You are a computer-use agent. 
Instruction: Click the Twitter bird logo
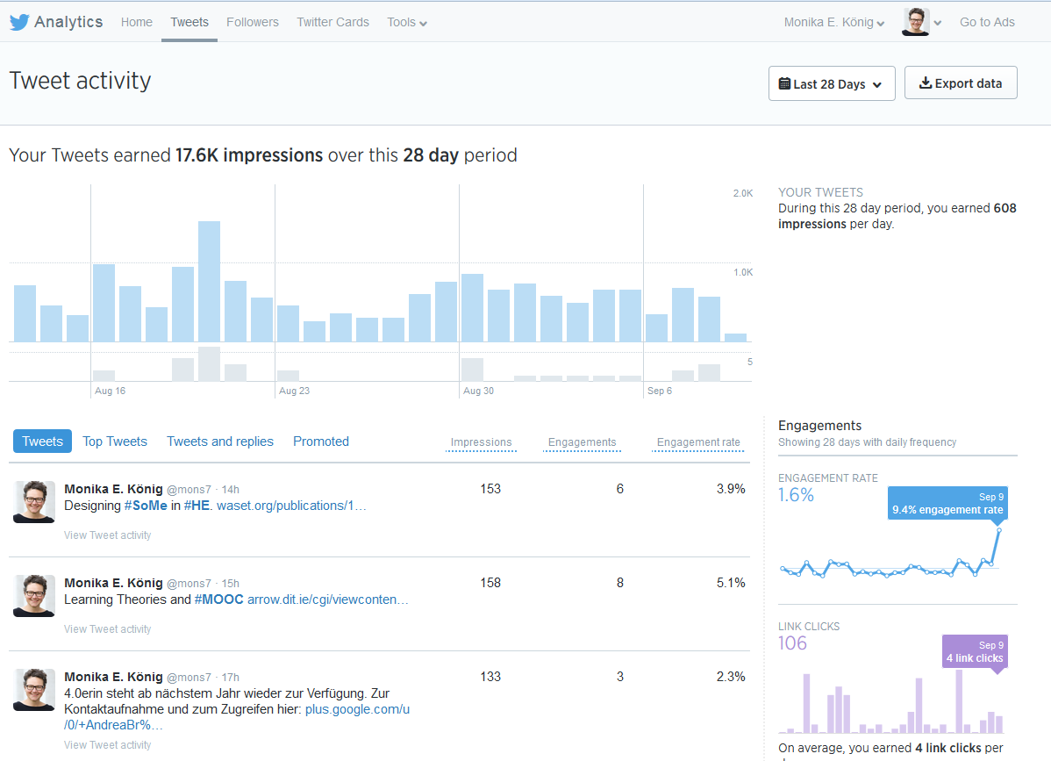(19, 23)
